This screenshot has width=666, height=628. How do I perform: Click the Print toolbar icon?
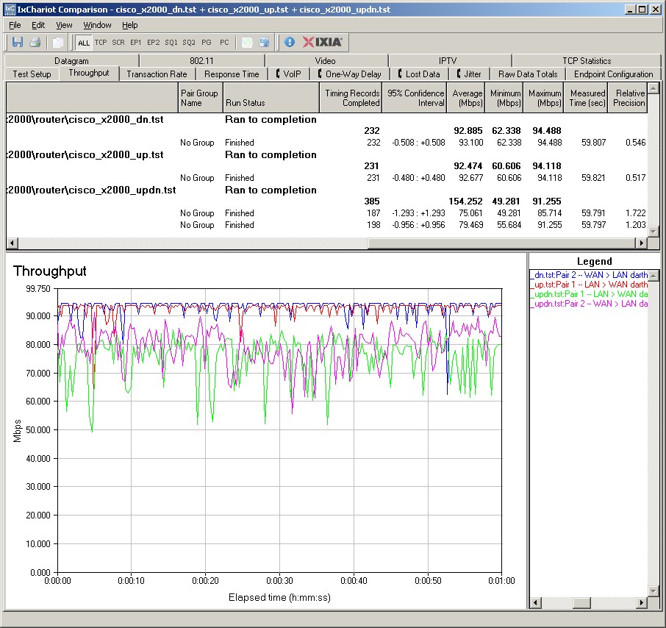[35, 42]
